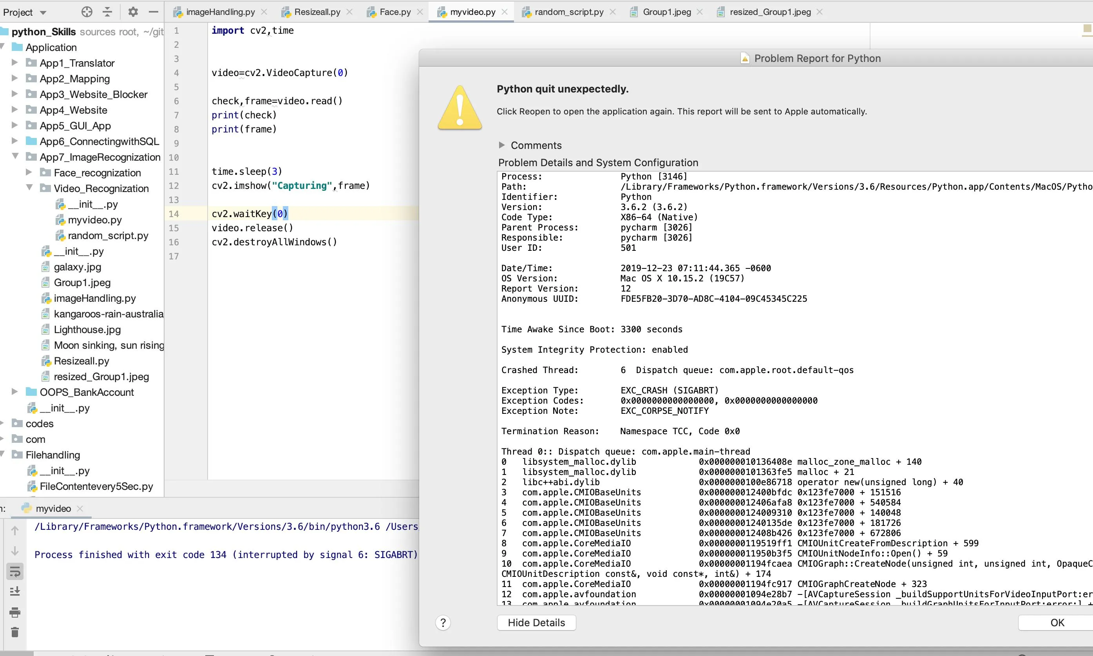Click line 14 cv2.waitKey(0) in editor
The height and width of the screenshot is (656, 1093).
point(250,214)
